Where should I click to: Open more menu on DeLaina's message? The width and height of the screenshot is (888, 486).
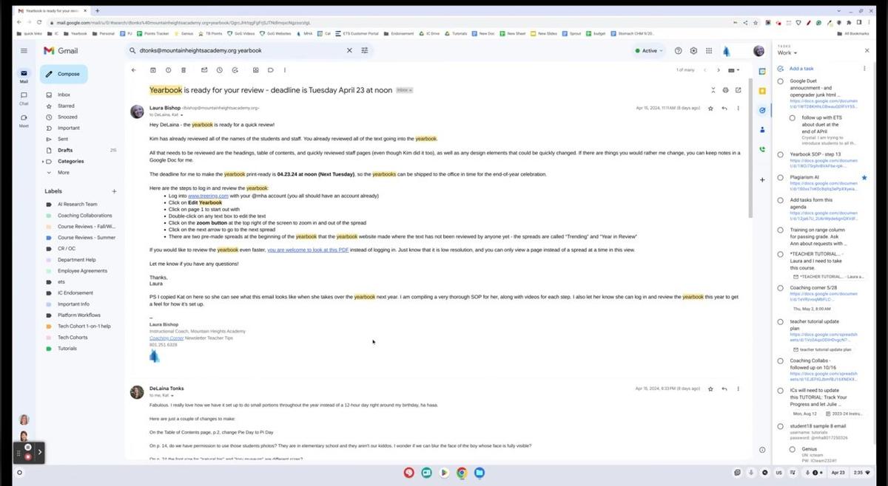tap(738, 389)
